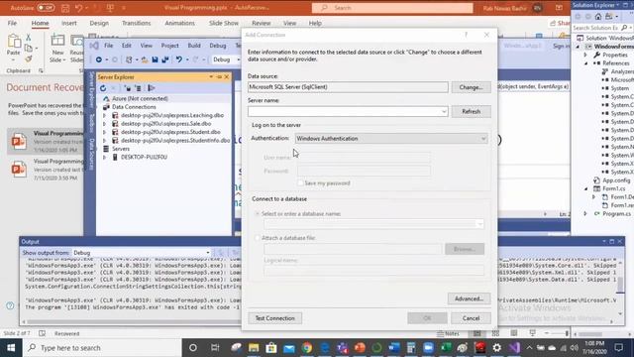Click Notes button in PowerPoint status bar
Viewport: 634px width, 357px height.
449,333
